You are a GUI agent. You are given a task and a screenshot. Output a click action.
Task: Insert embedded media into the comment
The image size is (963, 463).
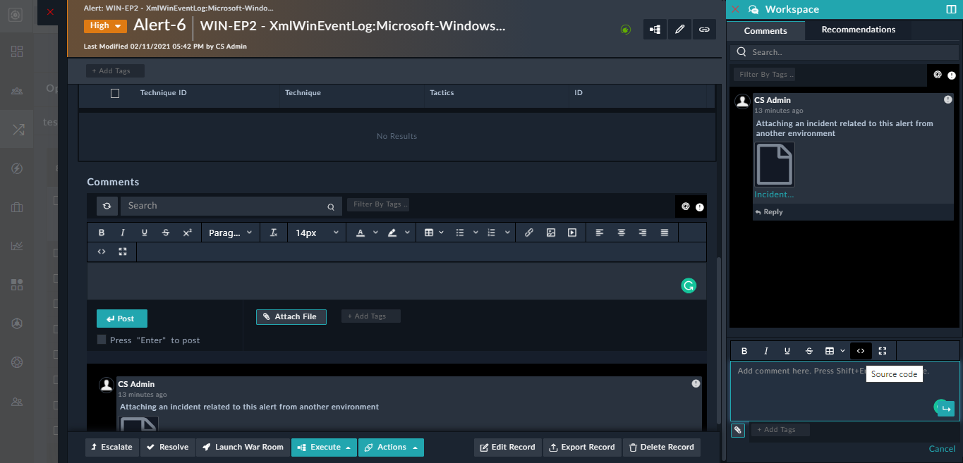coord(572,232)
